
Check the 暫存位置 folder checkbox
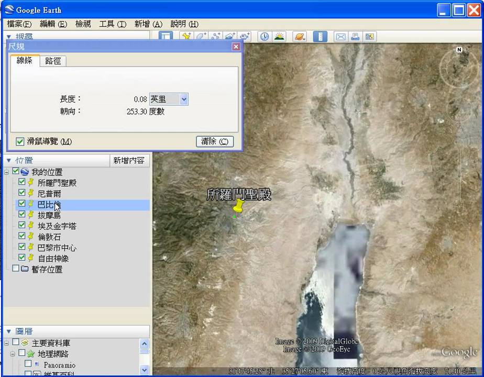pos(16,268)
